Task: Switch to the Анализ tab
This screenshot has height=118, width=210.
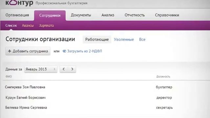Action: tap(108, 15)
